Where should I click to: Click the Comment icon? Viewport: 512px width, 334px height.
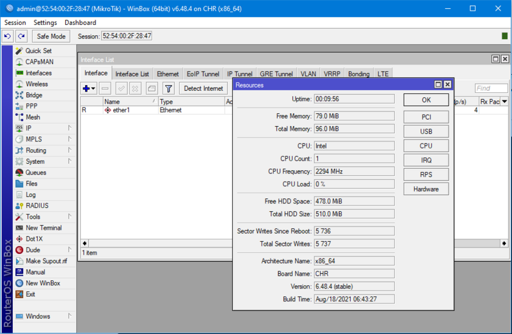152,88
